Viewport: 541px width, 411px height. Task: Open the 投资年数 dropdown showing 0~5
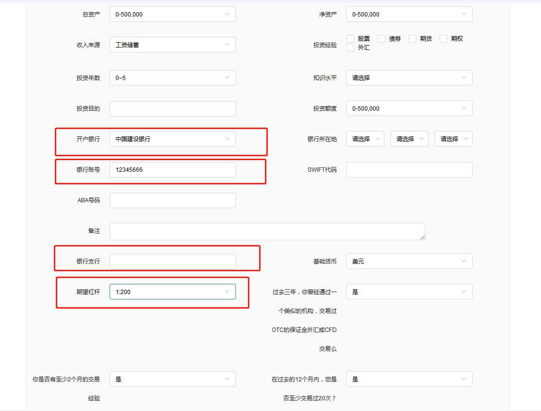click(172, 77)
